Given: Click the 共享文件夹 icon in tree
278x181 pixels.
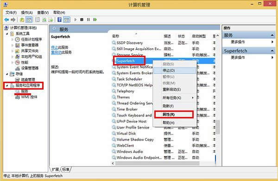Looking at the screenshot, I should 18,51.
